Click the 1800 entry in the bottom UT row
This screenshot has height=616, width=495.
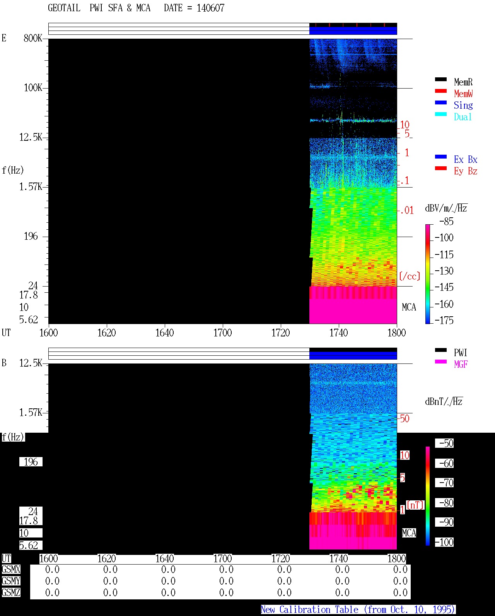pos(397,558)
